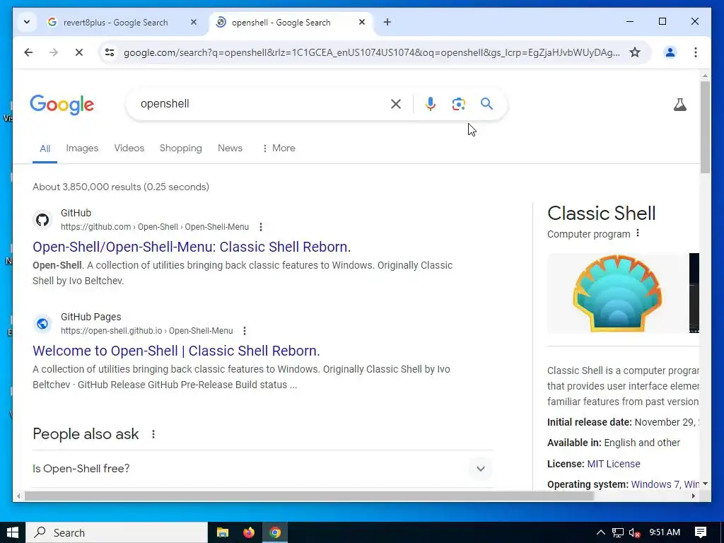Open site information icon in address bar
Image resolution: width=724 pixels, height=543 pixels.
[110, 52]
